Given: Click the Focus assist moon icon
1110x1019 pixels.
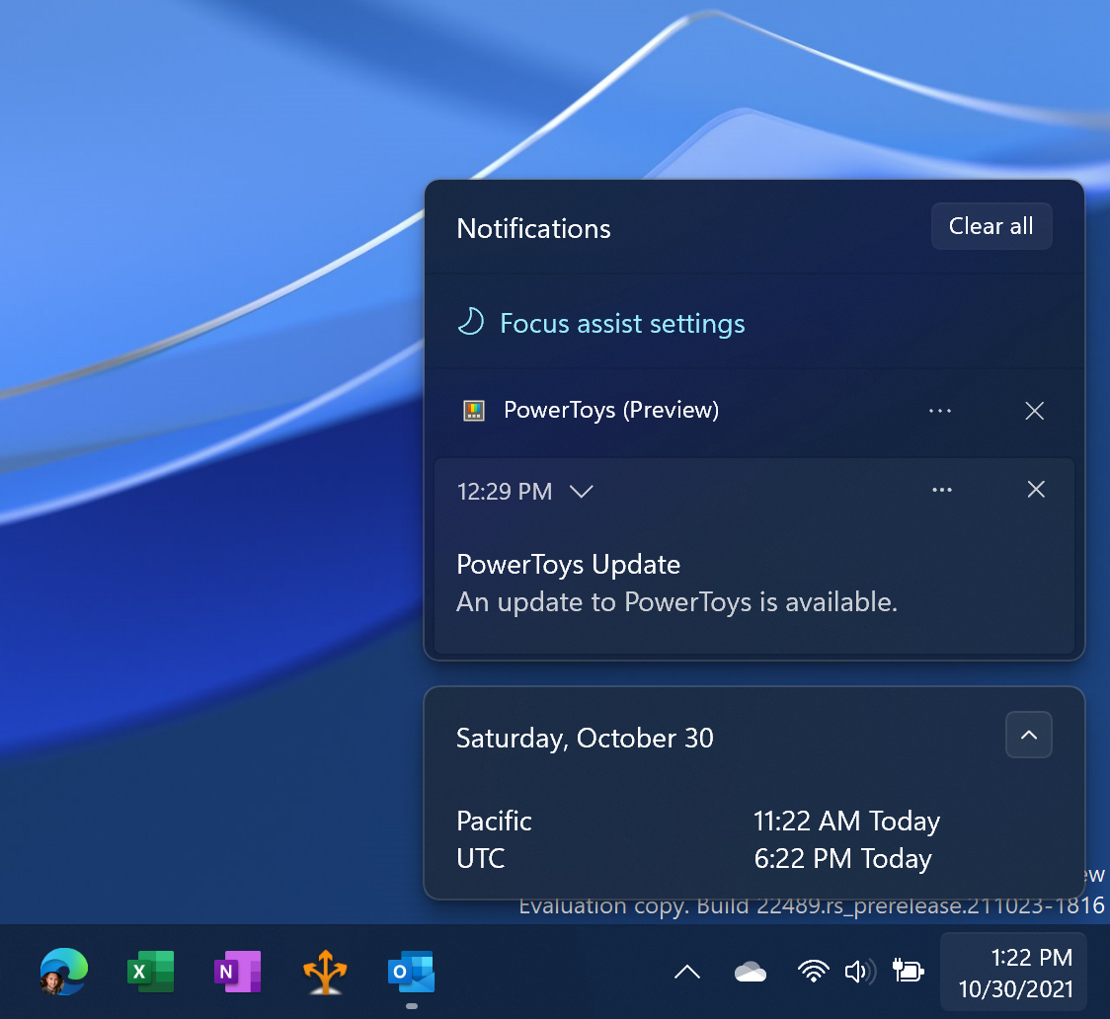Looking at the screenshot, I should click(470, 321).
